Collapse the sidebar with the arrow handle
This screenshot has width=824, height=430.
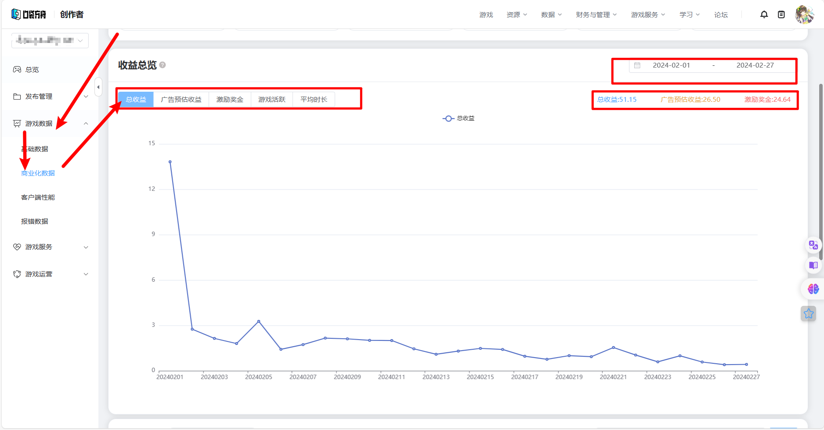pyautogui.click(x=98, y=87)
